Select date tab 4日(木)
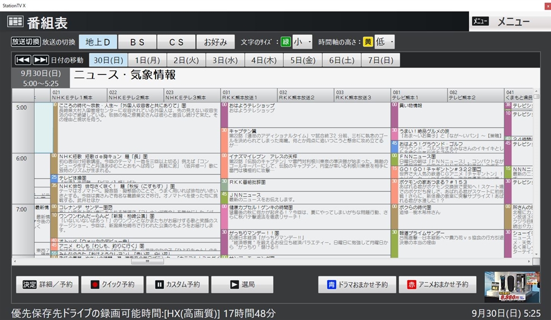Image resolution: width=551 pixels, height=320 pixels. pyautogui.click(x=264, y=60)
